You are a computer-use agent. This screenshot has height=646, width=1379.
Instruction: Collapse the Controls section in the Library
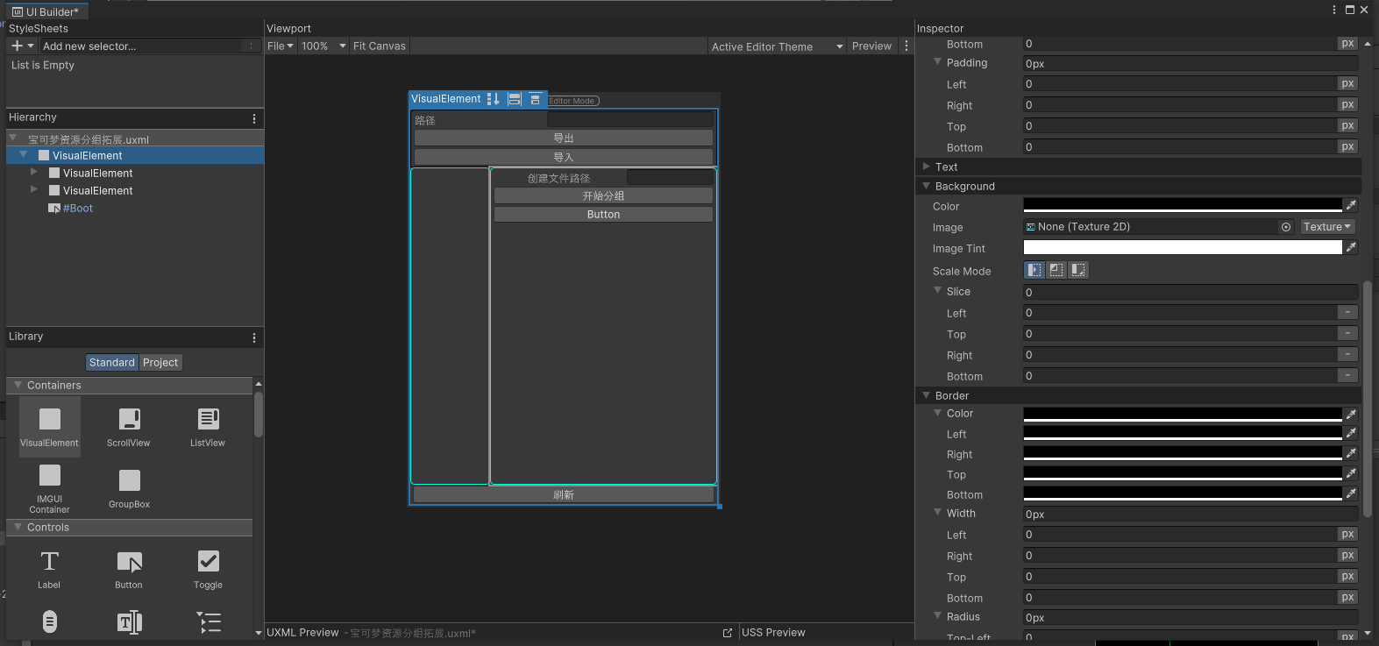pyautogui.click(x=18, y=527)
